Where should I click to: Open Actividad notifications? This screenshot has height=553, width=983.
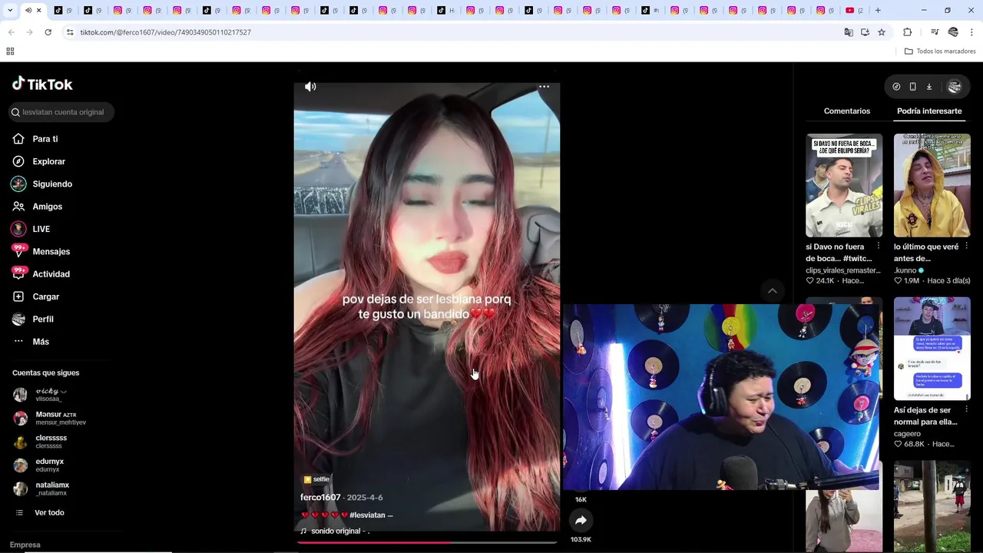(x=41, y=274)
